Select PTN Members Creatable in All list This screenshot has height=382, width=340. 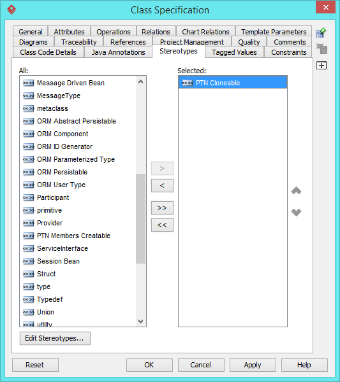pyautogui.click(x=73, y=236)
